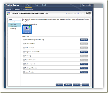This screenshot has height=93, width=108.
Task: Click the undo refresh arrow icon
Action: tap(82, 13)
